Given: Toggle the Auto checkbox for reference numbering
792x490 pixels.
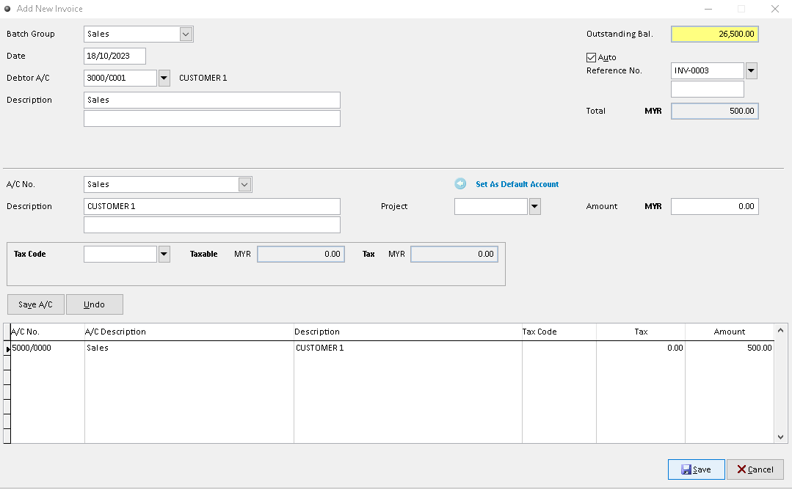Looking at the screenshot, I should tap(591, 57).
